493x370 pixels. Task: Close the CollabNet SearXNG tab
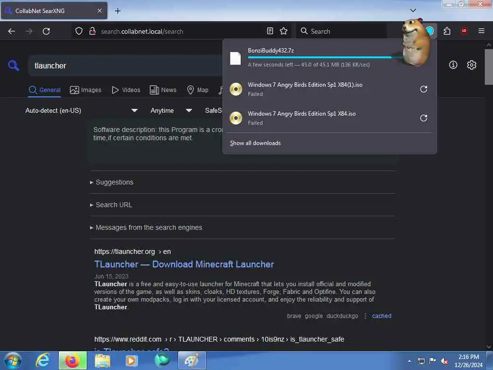click(x=100, y=11)
